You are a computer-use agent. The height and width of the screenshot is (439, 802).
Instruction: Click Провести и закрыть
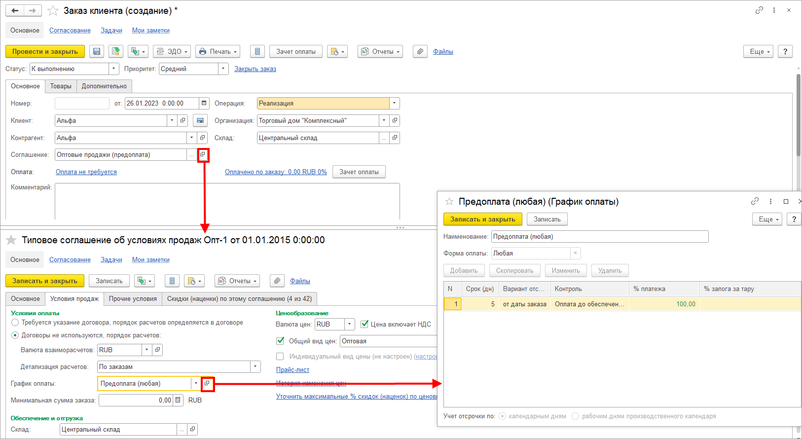tap(45, 51)
